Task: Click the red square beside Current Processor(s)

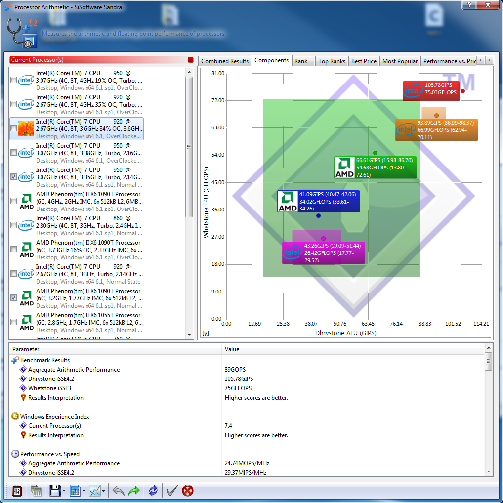Action: click(191, 60)
